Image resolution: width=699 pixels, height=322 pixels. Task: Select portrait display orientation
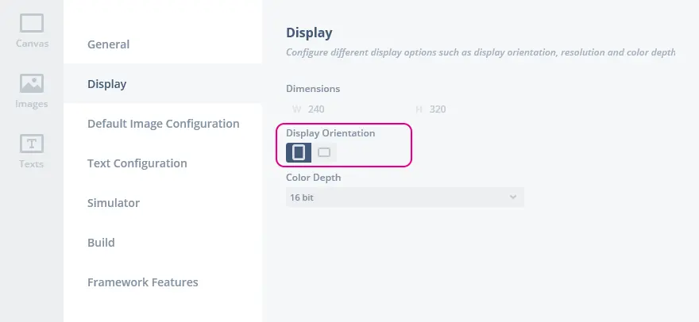(299, 152)
